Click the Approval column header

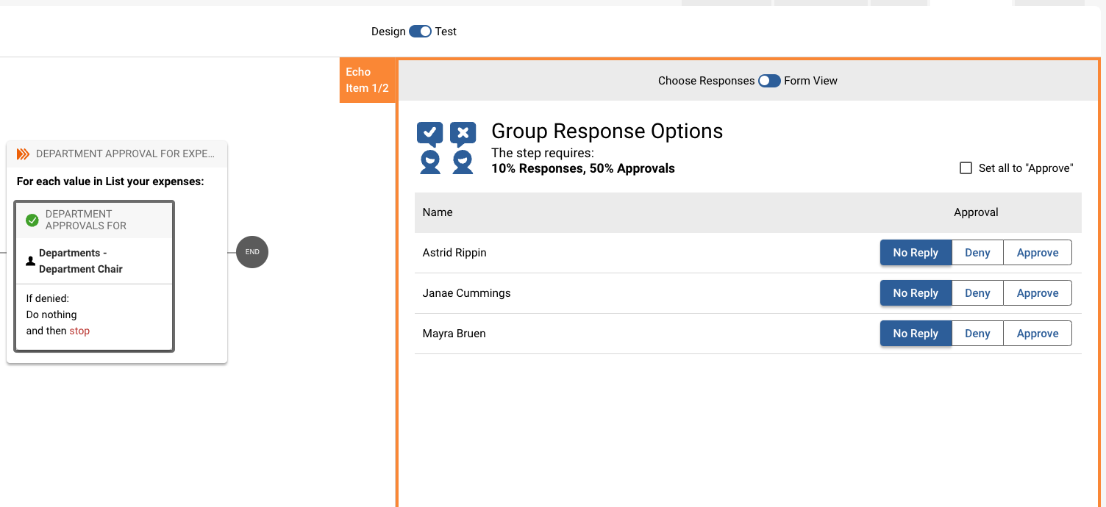(x=976, y=212)
